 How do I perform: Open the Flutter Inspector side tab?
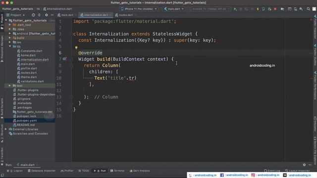click(x=315, y=27)
